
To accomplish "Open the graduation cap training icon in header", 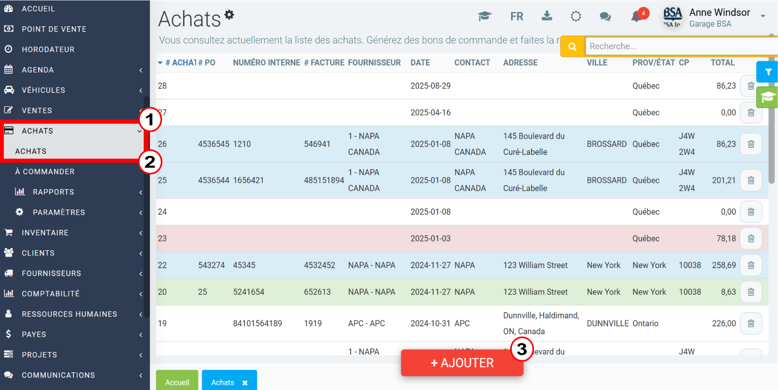I will [x=485, y=16].
